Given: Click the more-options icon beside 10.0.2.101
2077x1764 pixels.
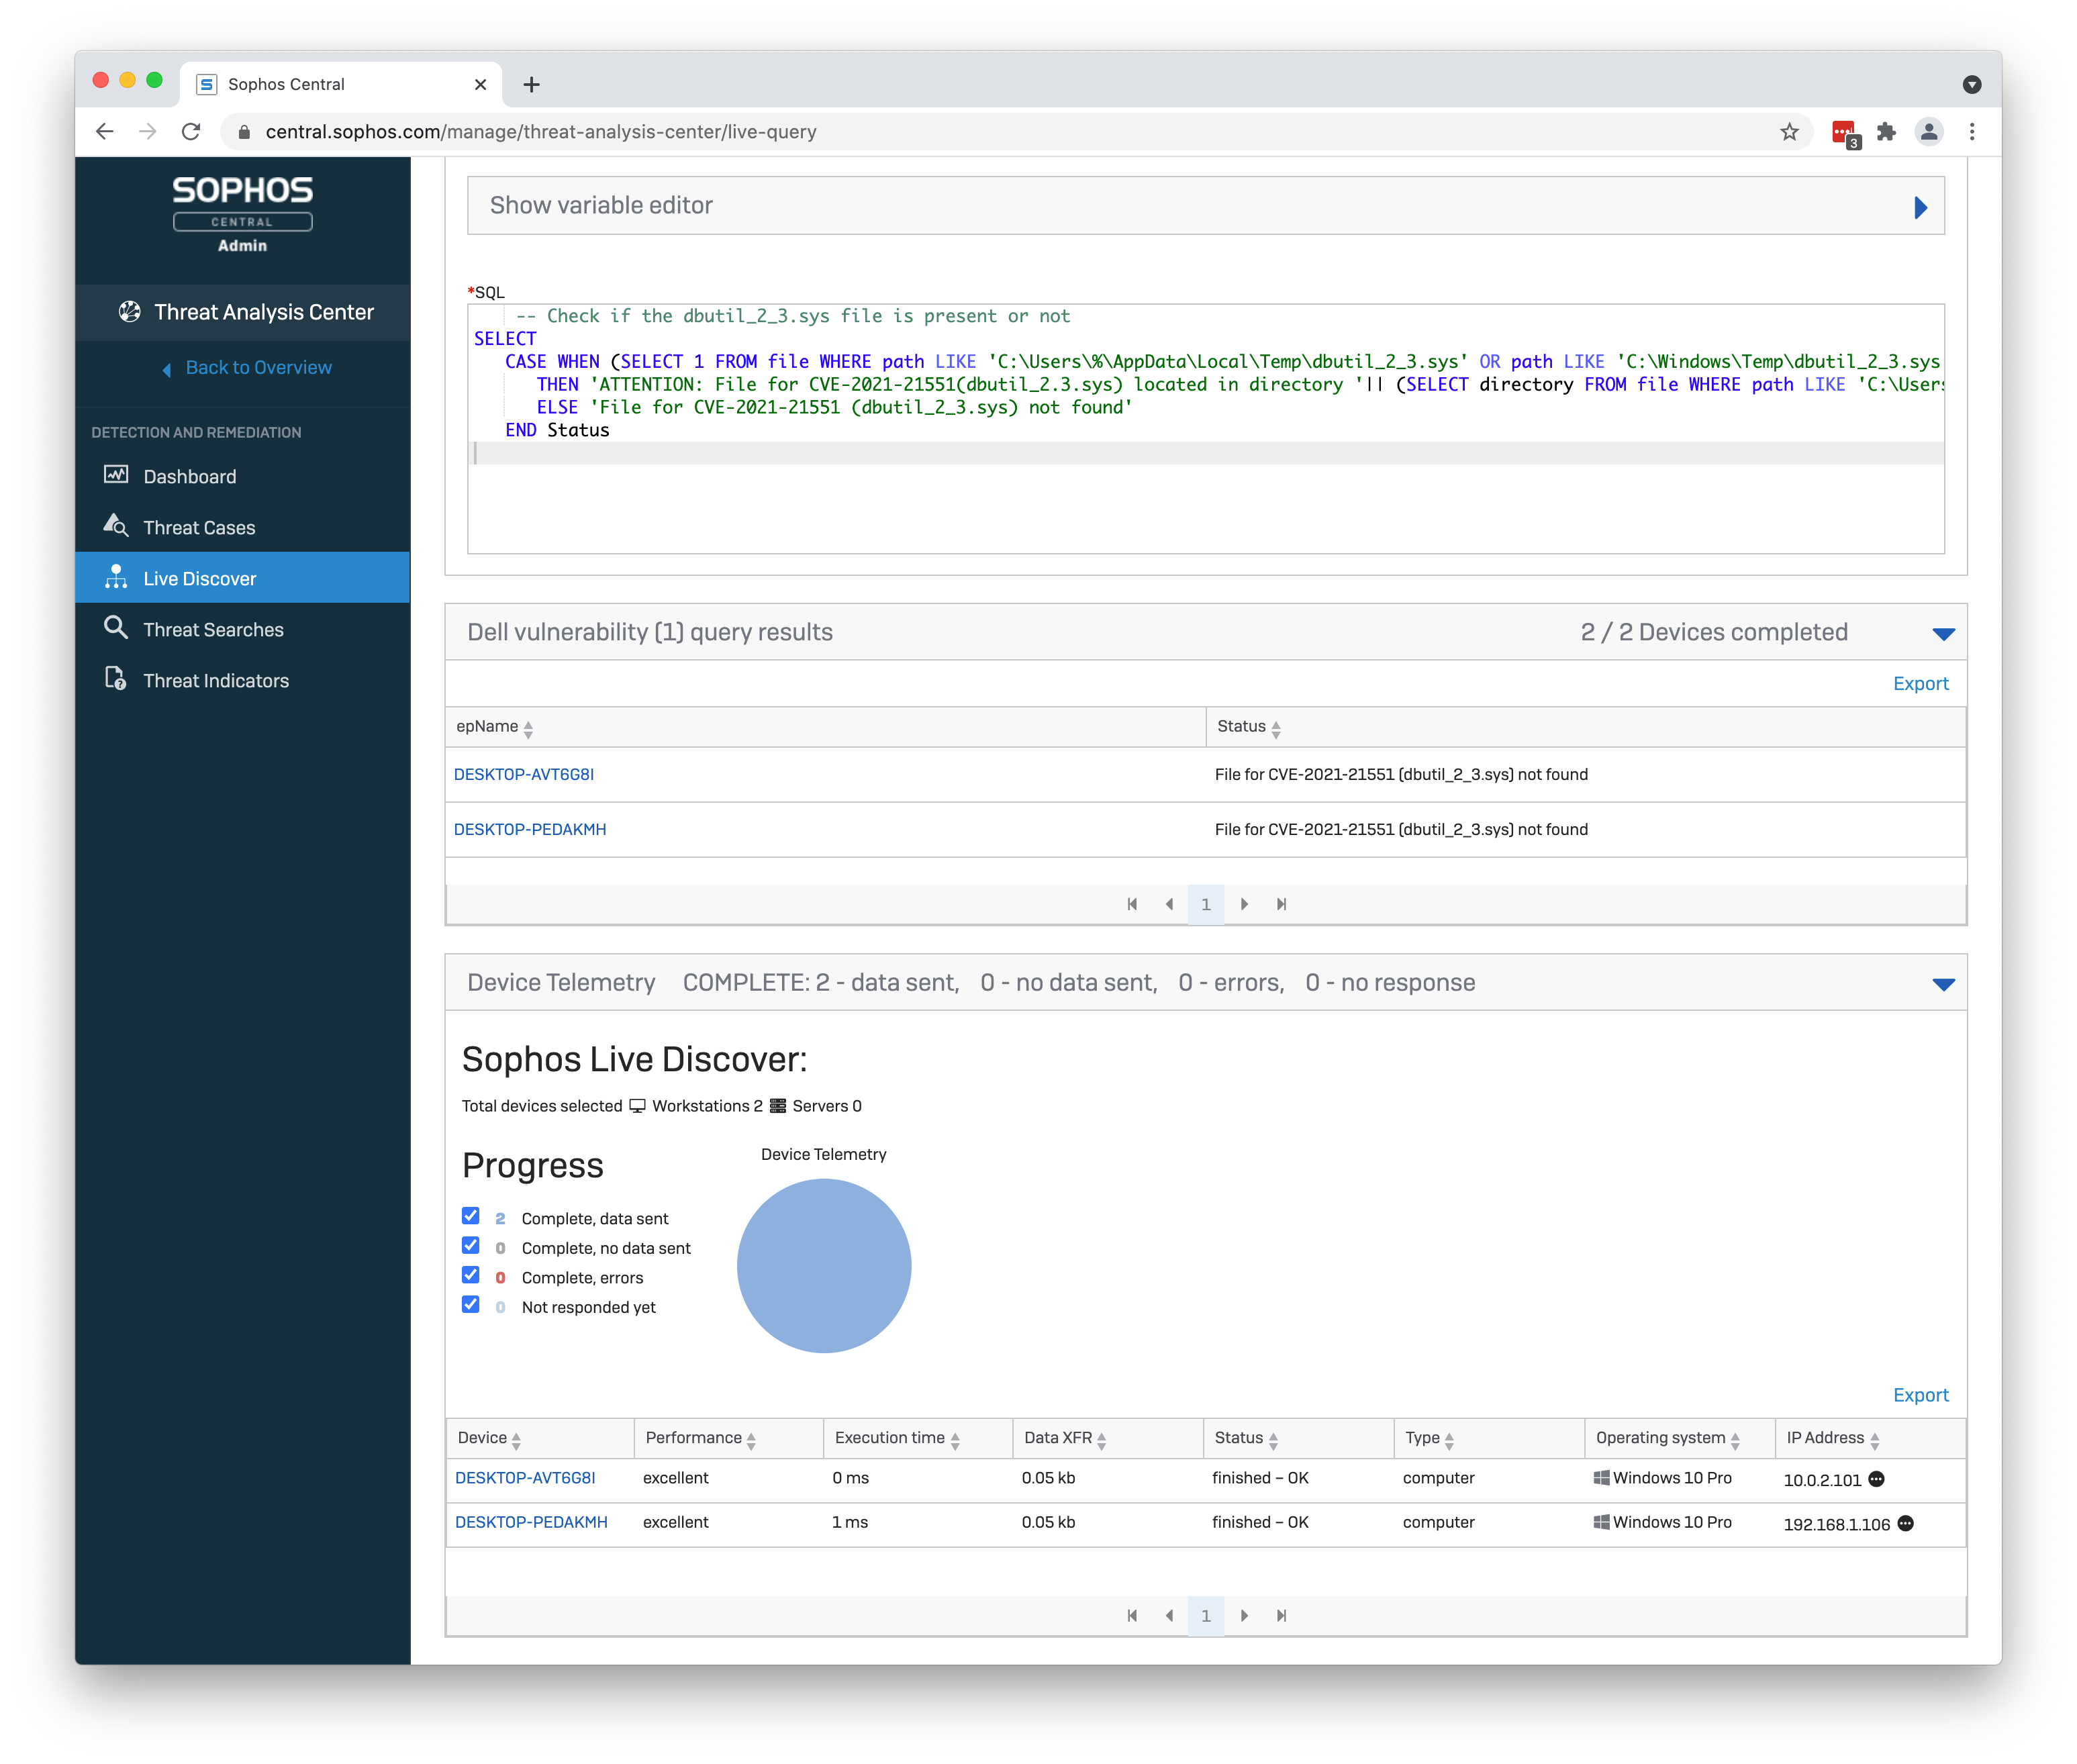Looking at the screenshot, I should 1877,1479.
